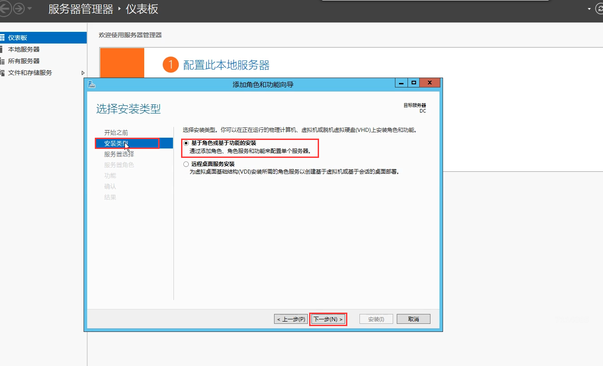603x366 pixels.
Task: Go to 开始之前 wizard step
Action: coord(116,133)
